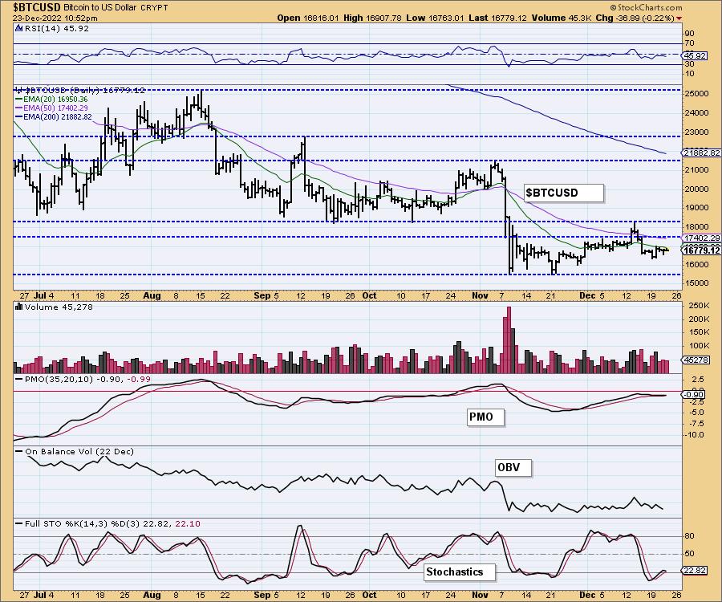This screenshot has height=602, width=722.
Task: Click the High 16907.78 value
Action: tap(372, 18)
